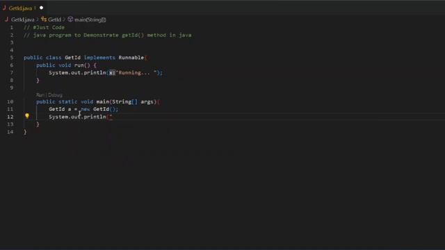
Task: Click the class symbol icon in breadcrumb
Action: [x=44, y=19]
